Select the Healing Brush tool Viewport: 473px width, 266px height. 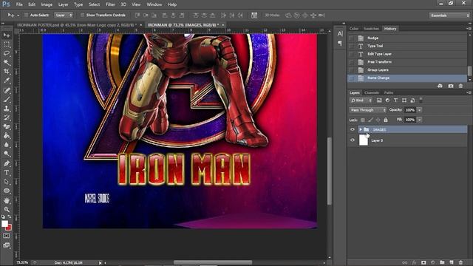click(x=7, y=90)
